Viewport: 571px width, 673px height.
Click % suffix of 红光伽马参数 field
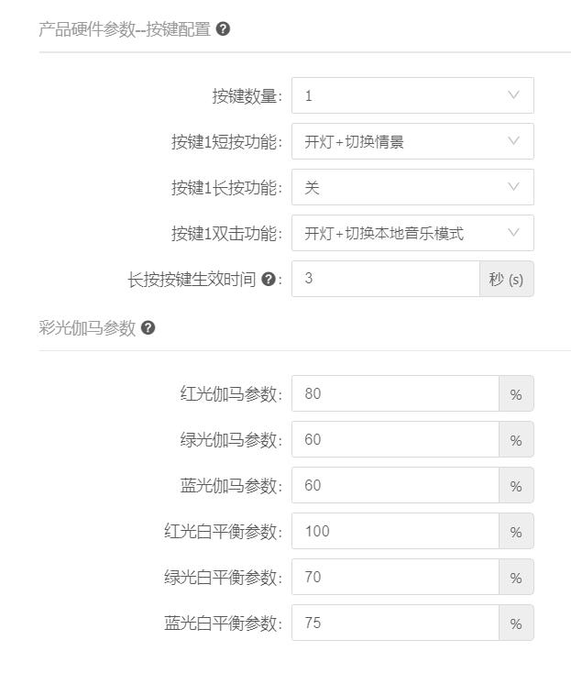516,394
